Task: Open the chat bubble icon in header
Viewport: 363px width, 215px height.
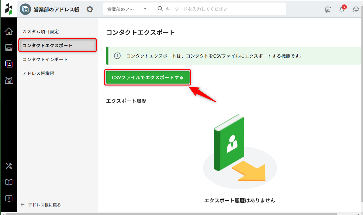Action: (355, 9)
